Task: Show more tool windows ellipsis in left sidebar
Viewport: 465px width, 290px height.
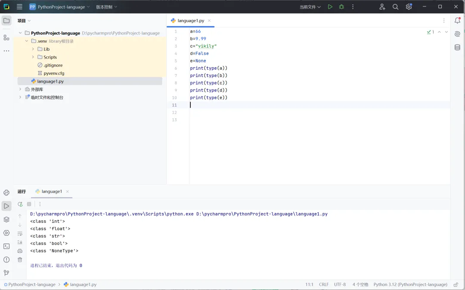Action: pos(6,51)
